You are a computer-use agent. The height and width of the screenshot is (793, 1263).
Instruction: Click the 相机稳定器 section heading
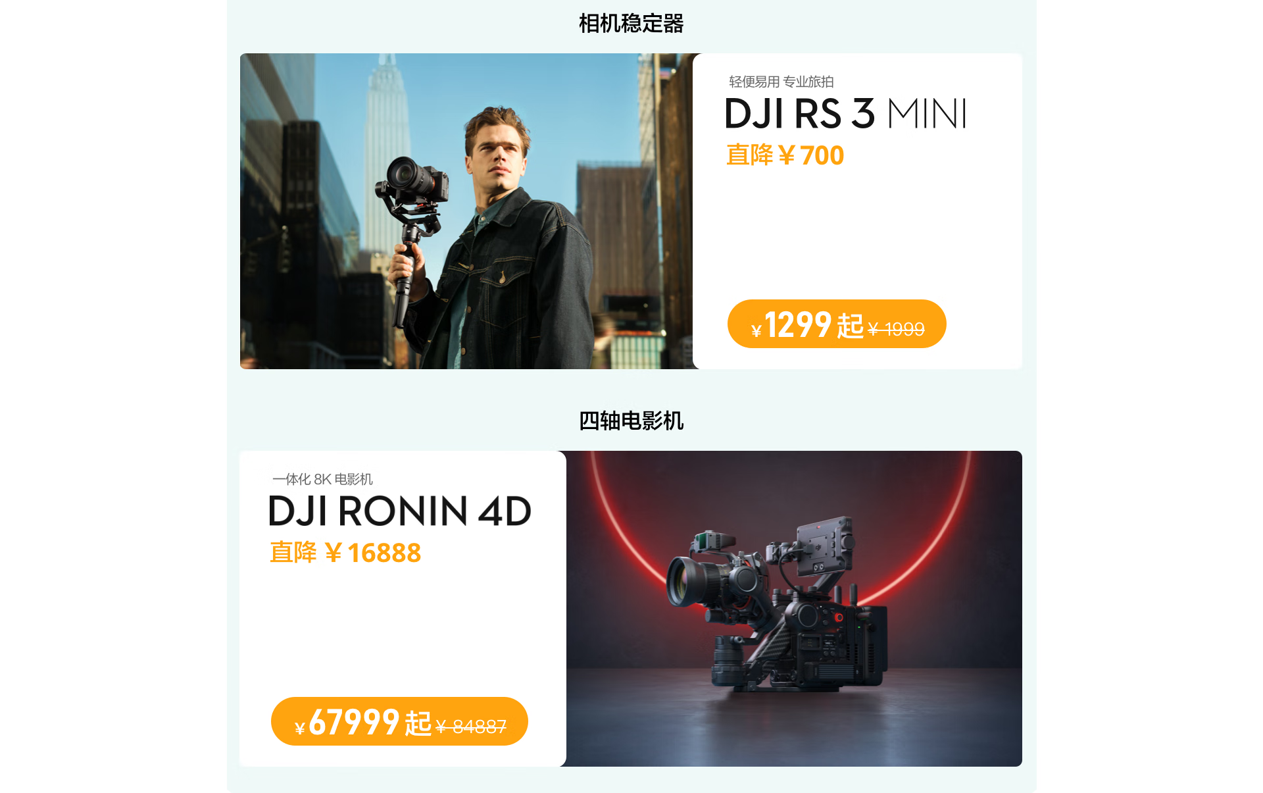pyautogui.click(x=631, y=24)
